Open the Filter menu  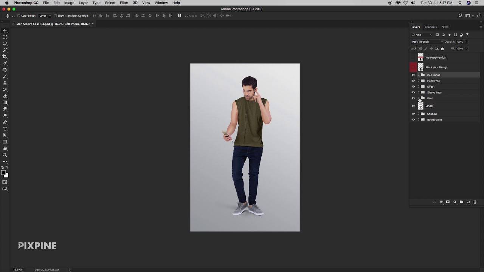[x=124, y=3]
